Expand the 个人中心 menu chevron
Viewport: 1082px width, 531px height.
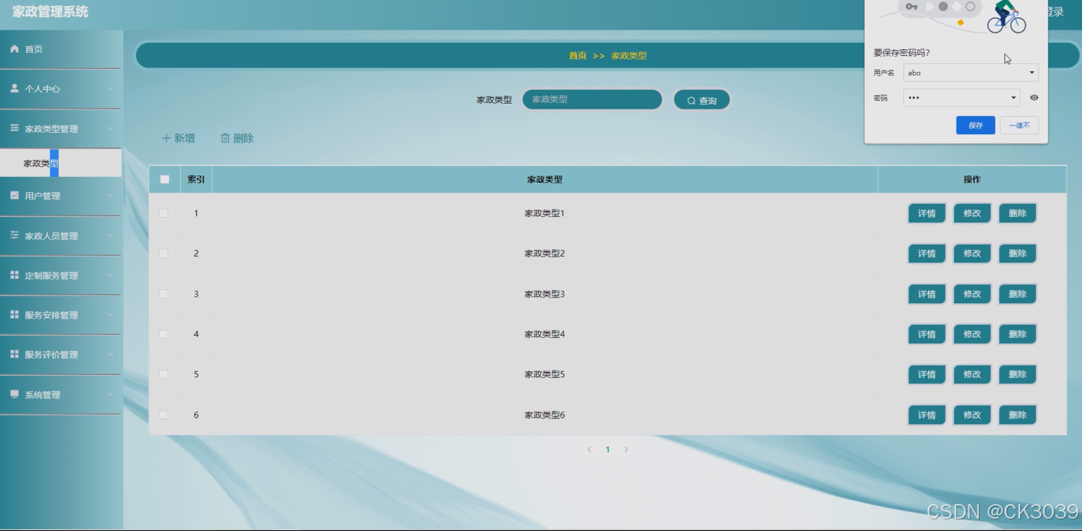pyautogui.click(x=110, y=89)
